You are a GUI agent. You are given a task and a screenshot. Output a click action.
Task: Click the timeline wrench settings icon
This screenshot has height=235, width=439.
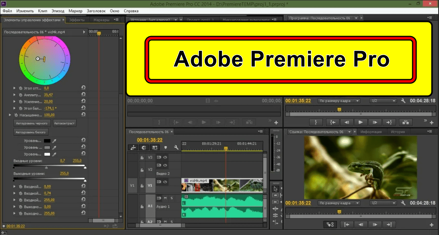point(177,147)
